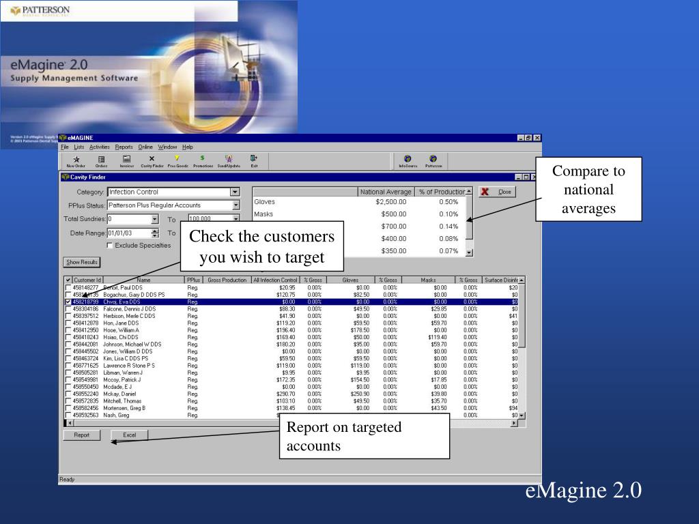Expand the Total Sundries from-value dropdown

(155, 219)
